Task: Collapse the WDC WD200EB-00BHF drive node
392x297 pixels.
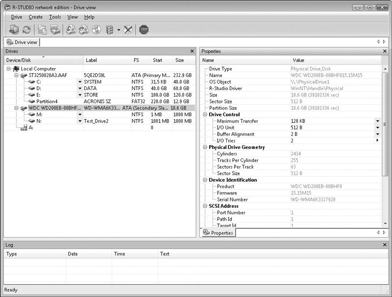Action: point(16,108)
